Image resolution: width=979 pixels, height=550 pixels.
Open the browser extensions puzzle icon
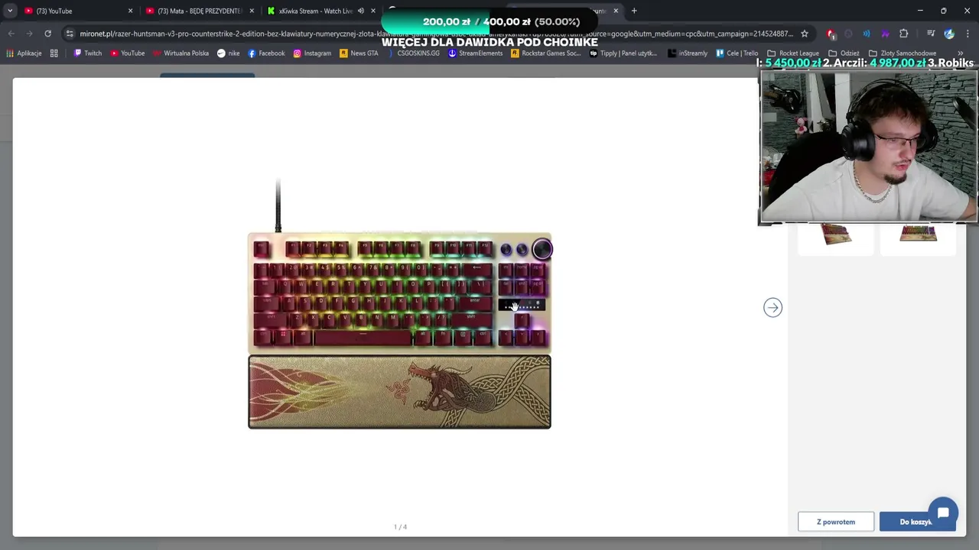click(903, 34)
